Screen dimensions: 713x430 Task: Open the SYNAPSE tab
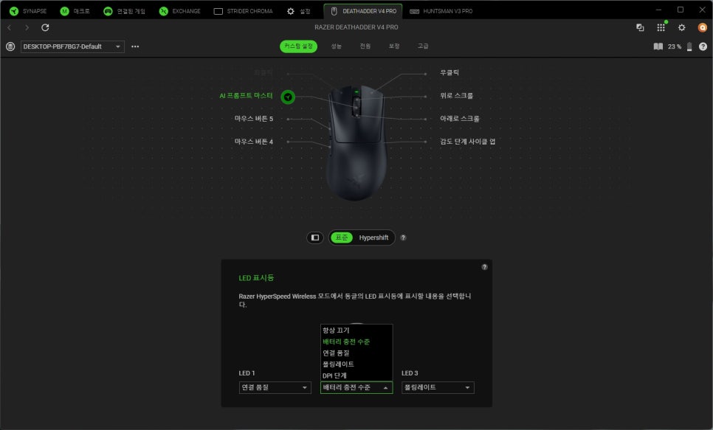[x=28, y=11]
